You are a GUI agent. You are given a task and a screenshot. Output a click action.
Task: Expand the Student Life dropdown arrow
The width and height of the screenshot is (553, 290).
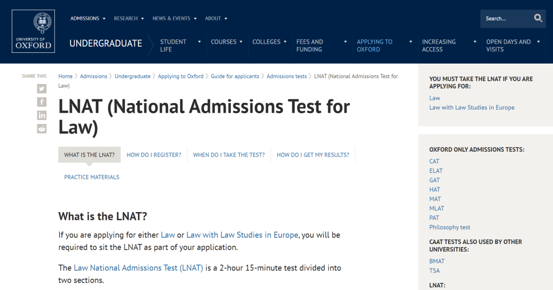199,42
